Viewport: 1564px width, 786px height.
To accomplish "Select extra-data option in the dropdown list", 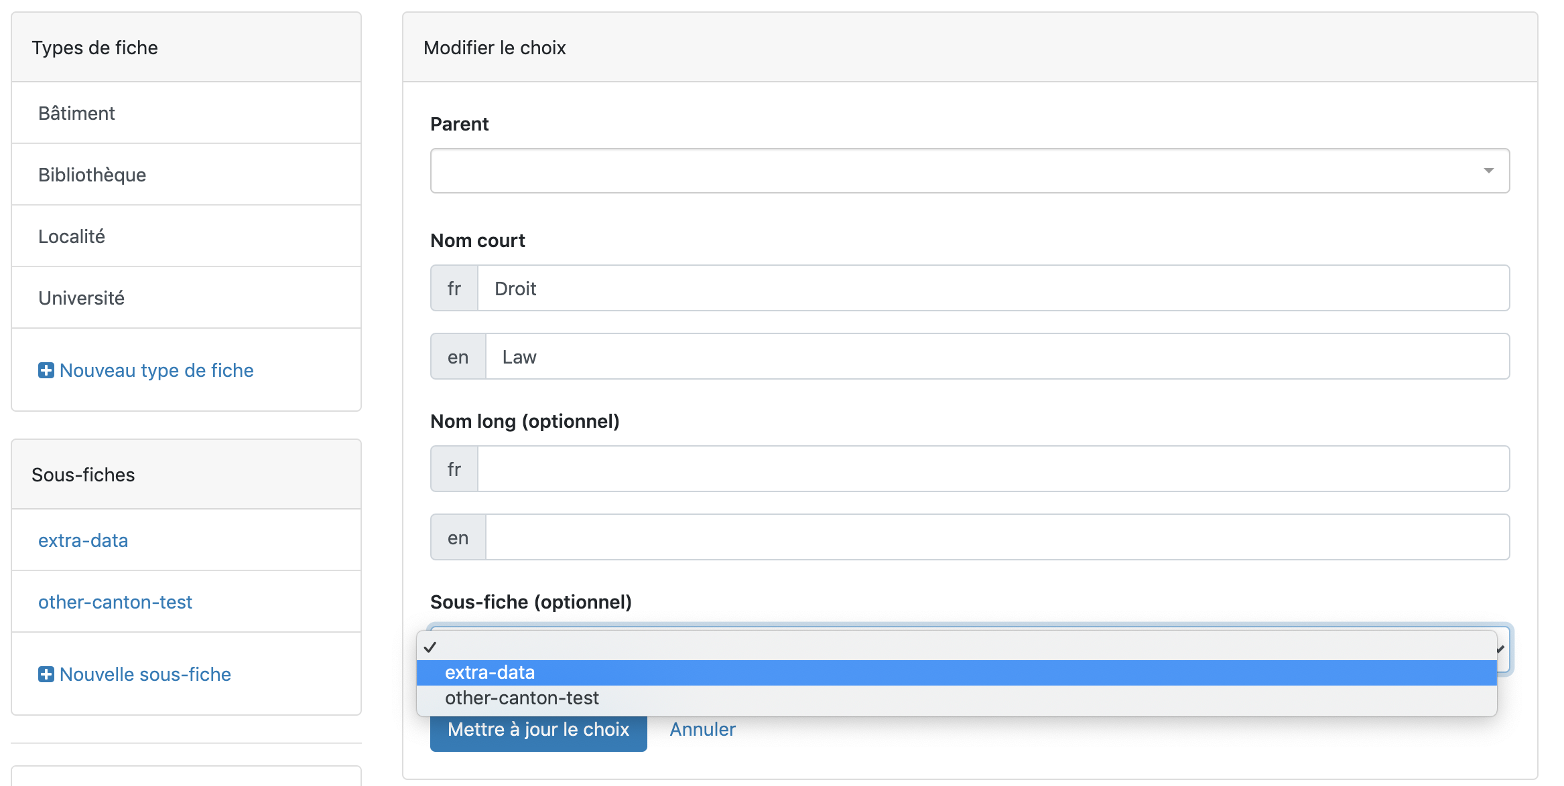I will tap(490, 673).
